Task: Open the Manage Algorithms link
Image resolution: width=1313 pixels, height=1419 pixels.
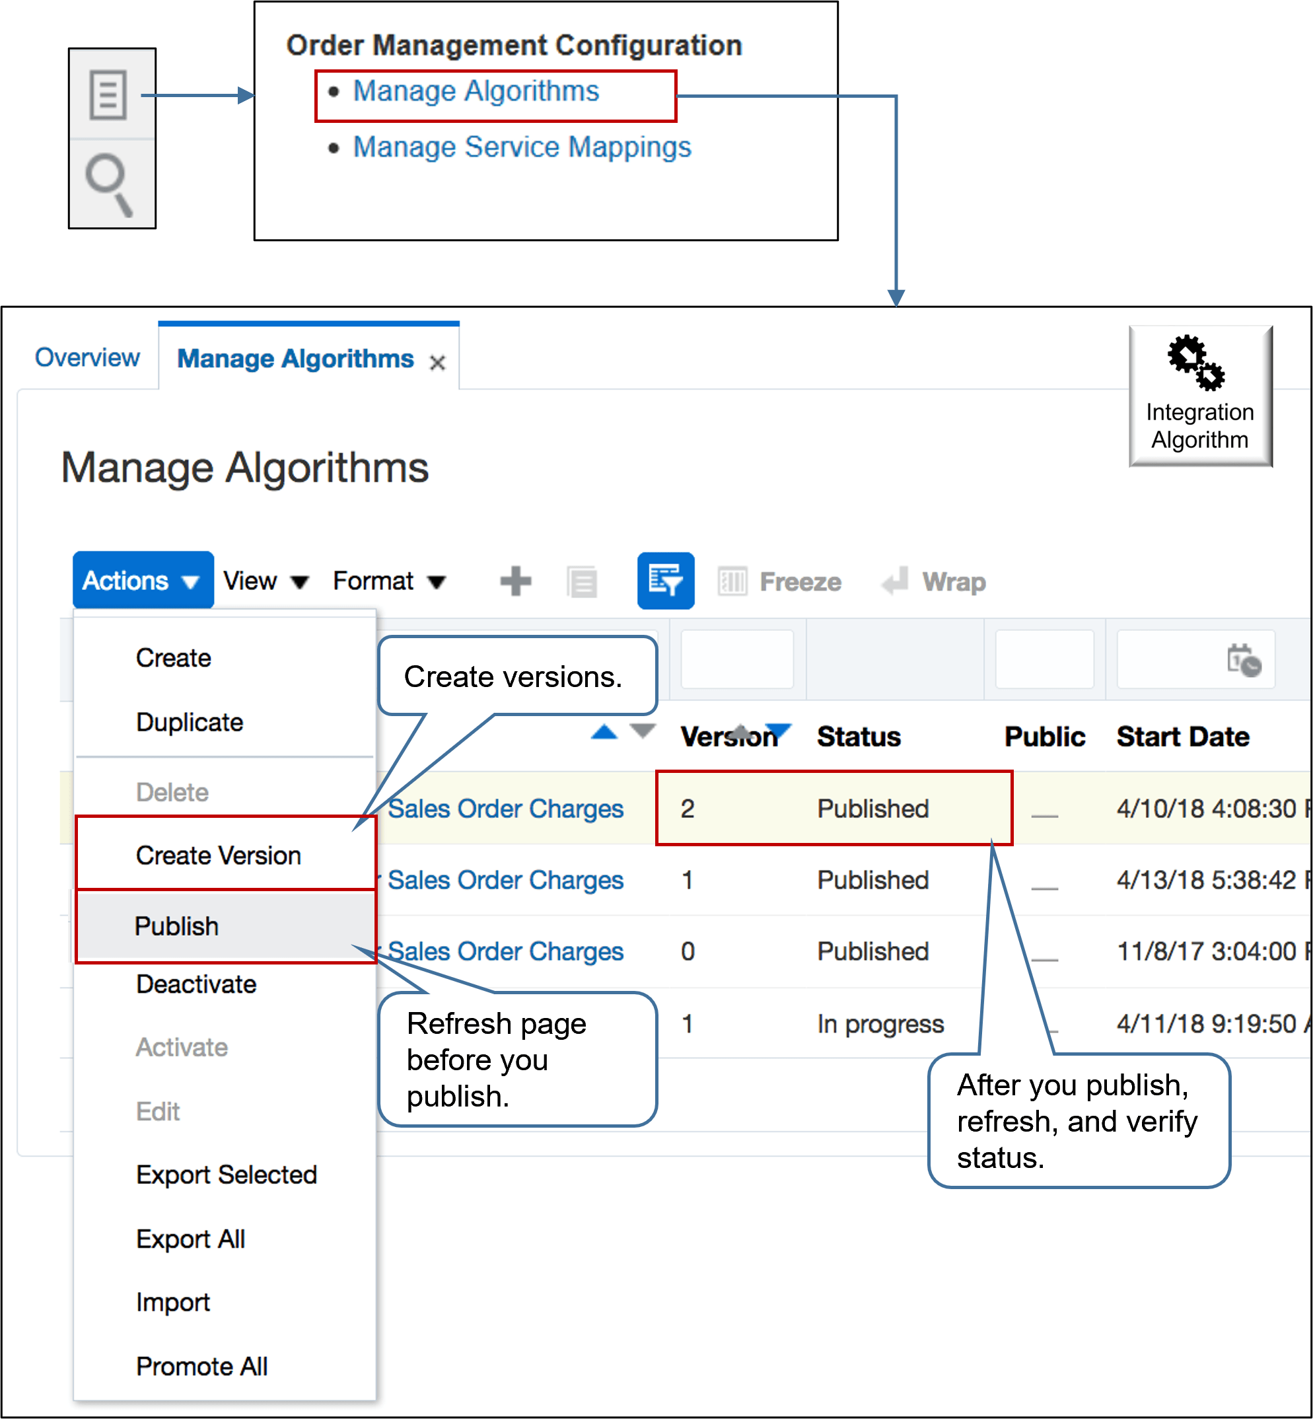Action: point(476,91)
